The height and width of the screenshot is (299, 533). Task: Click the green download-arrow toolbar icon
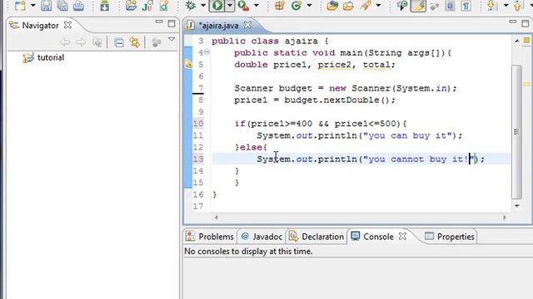(x=105, y=6)
